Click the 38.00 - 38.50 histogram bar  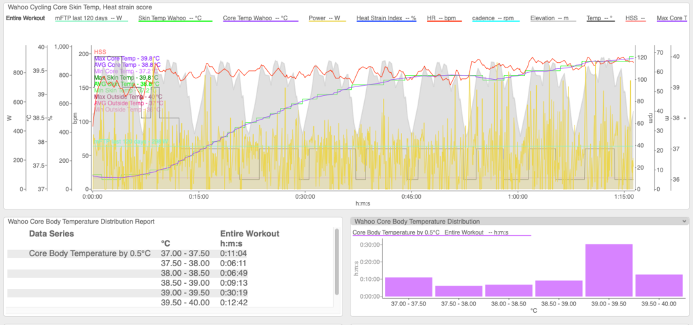(x=508, y=290)
